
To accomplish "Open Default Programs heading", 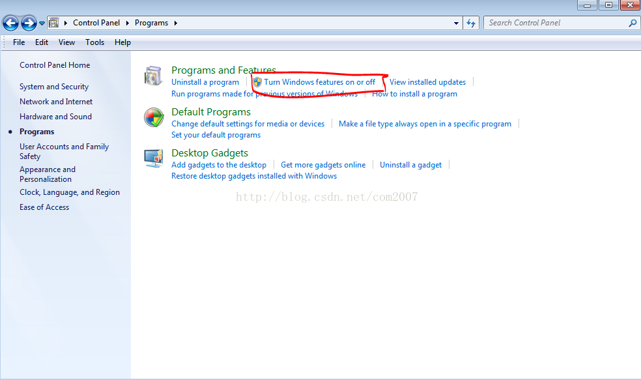I will (x=211, y=112).
